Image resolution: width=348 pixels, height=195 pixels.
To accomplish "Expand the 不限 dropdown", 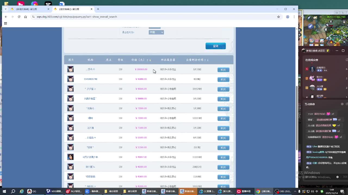I will 156,32.
